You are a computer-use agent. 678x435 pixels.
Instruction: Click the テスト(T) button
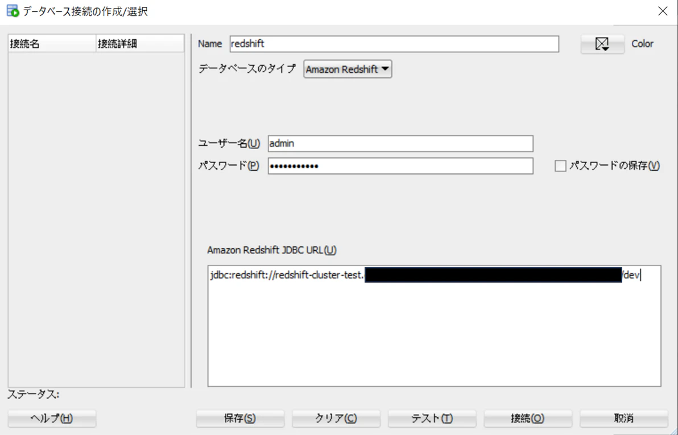pyautogui.click(x=432, y=418)
